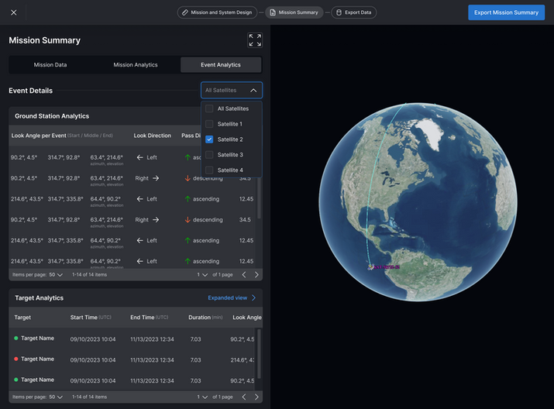
Task: Tick the Satellite 1 option
Action: point(209,124)
